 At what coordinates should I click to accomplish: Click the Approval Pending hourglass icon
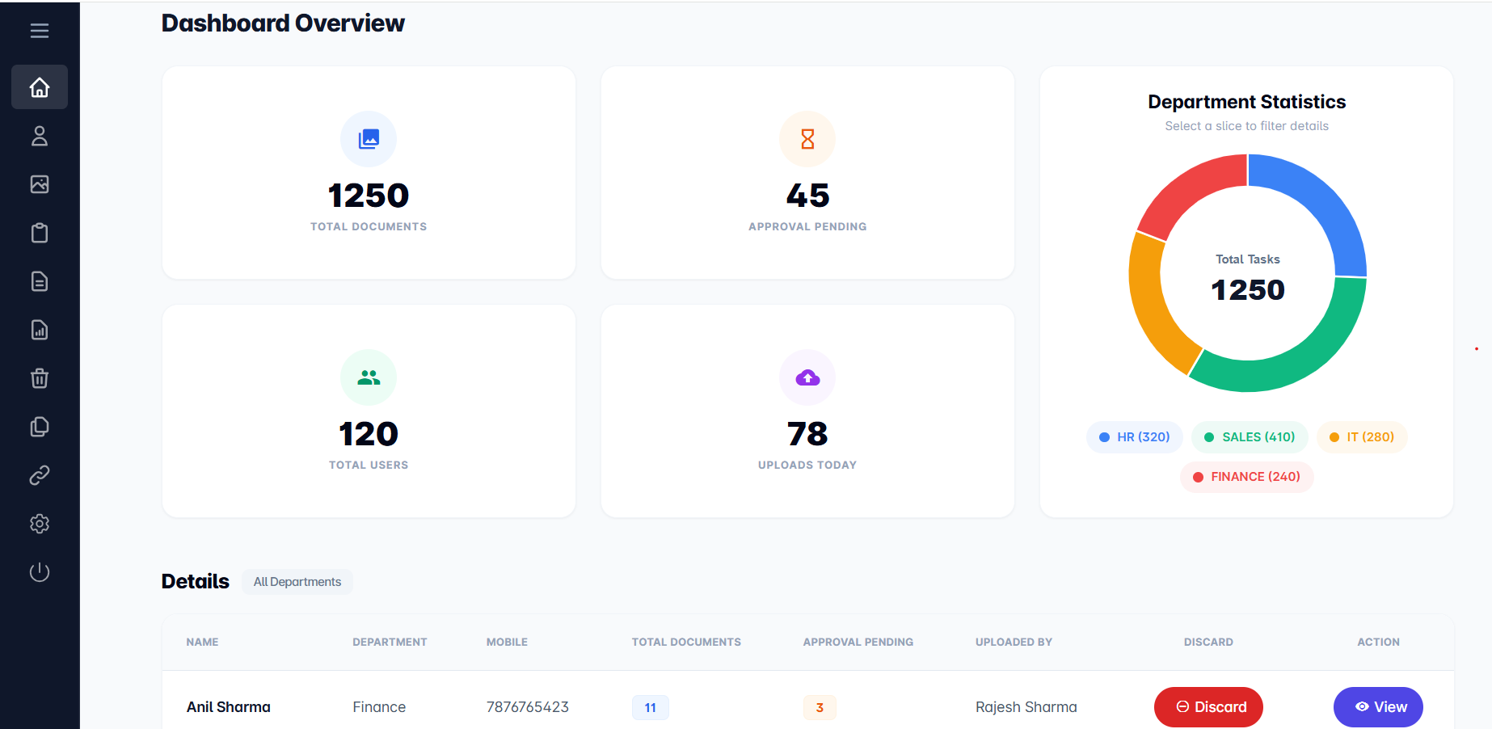(807, 139)
